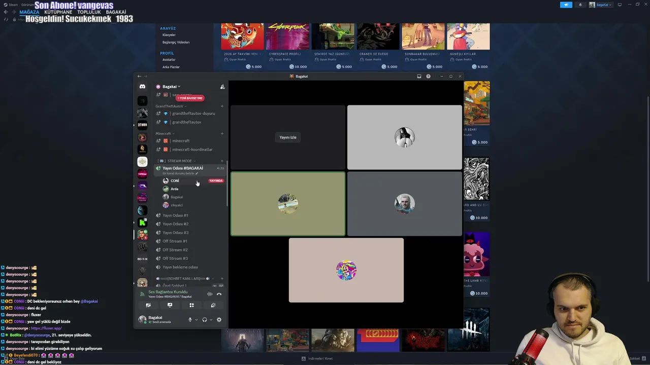Open İndirmeleri Yönet in Steam bottom bar
Viewport: 650px width, 365px height.
coord(317,358)
